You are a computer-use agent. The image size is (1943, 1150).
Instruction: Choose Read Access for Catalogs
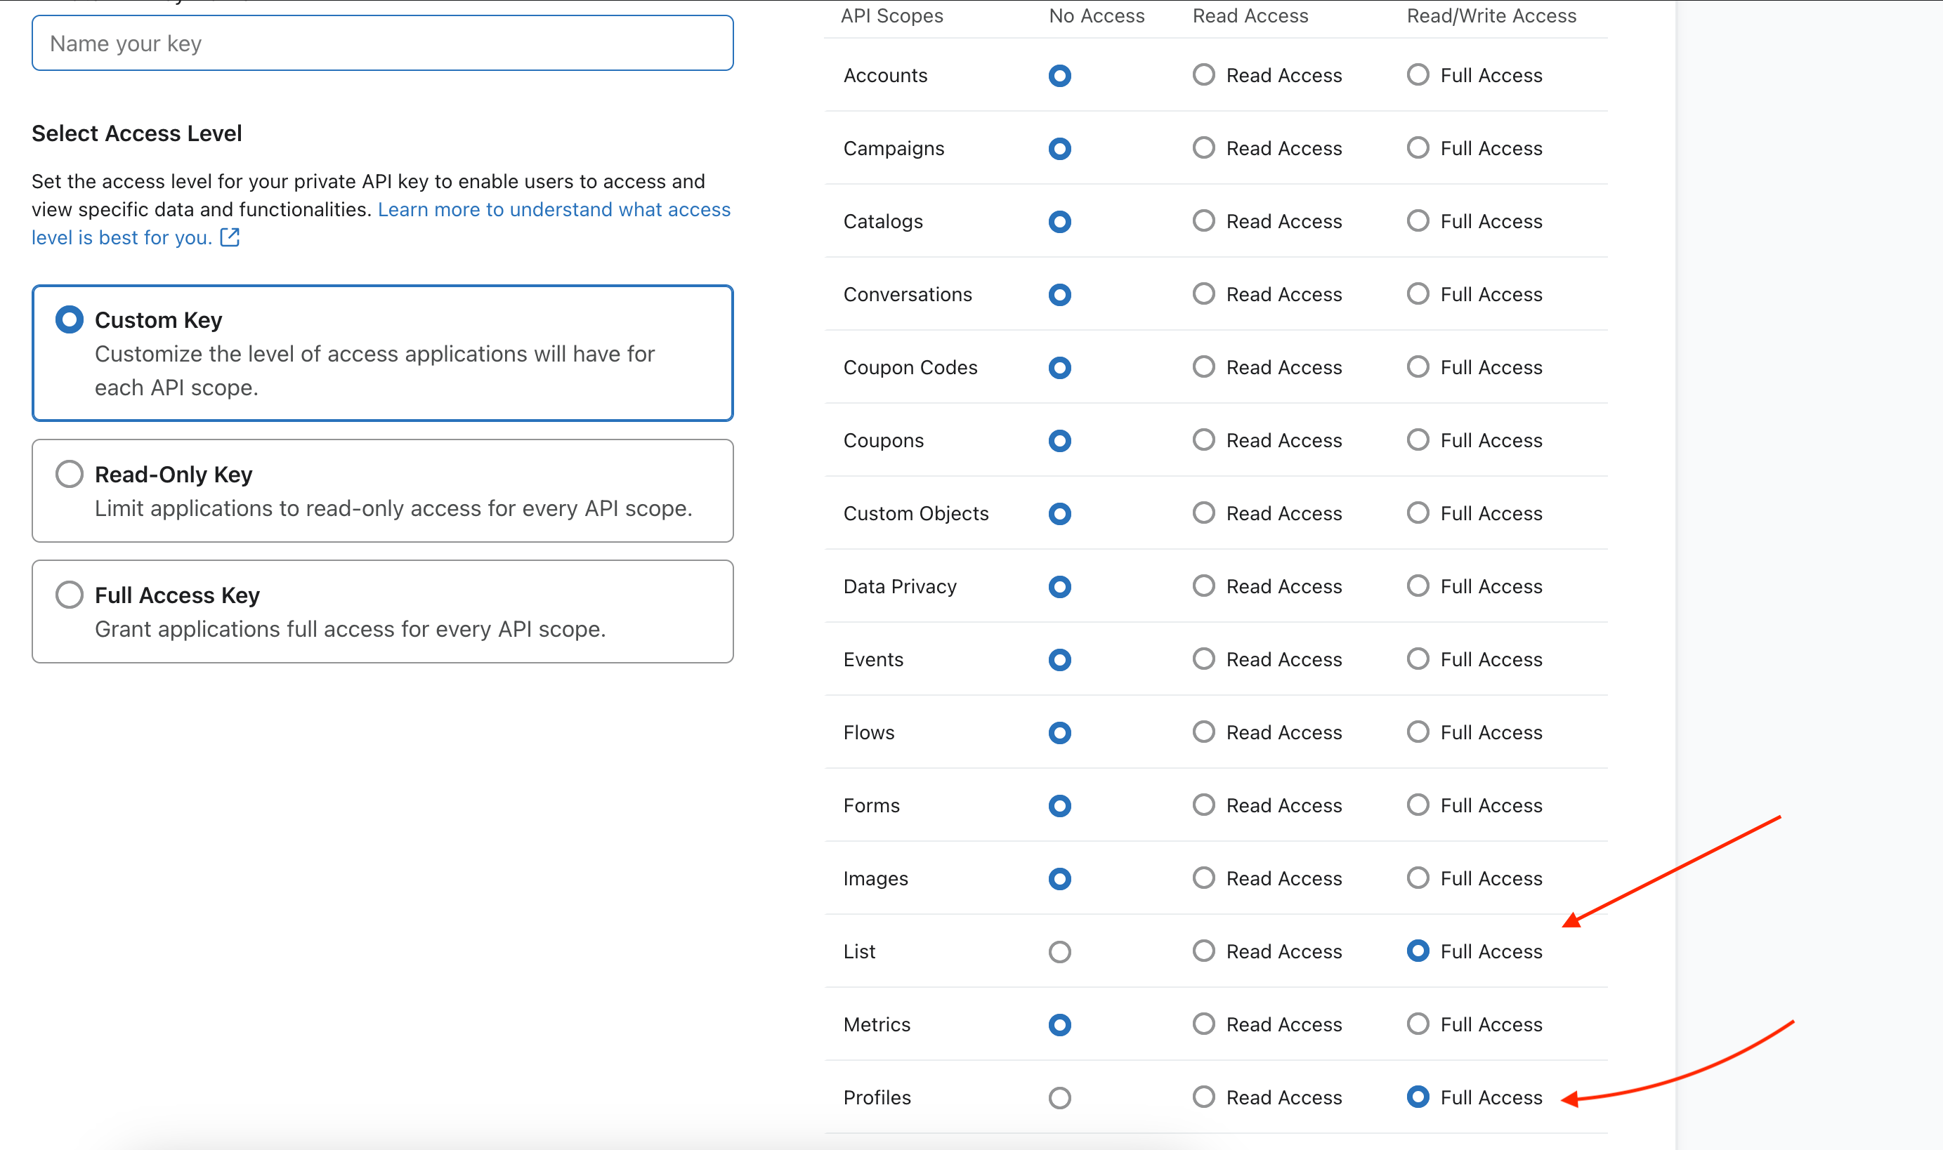(1203, 221)
